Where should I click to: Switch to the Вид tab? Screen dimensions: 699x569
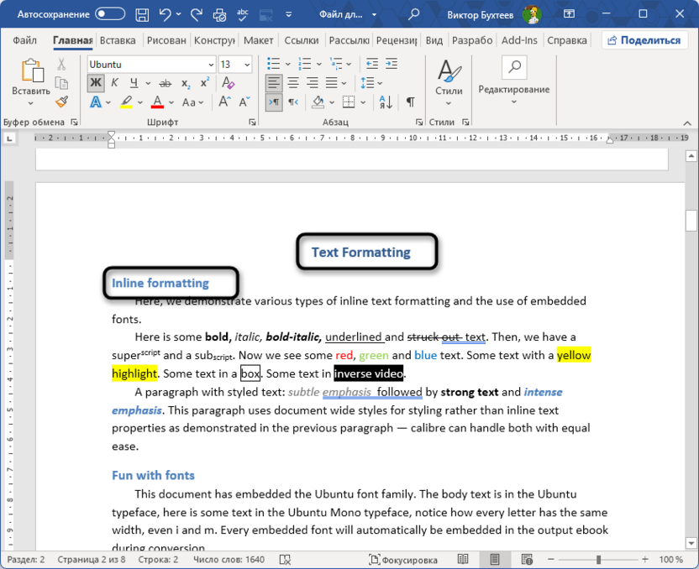434,40
